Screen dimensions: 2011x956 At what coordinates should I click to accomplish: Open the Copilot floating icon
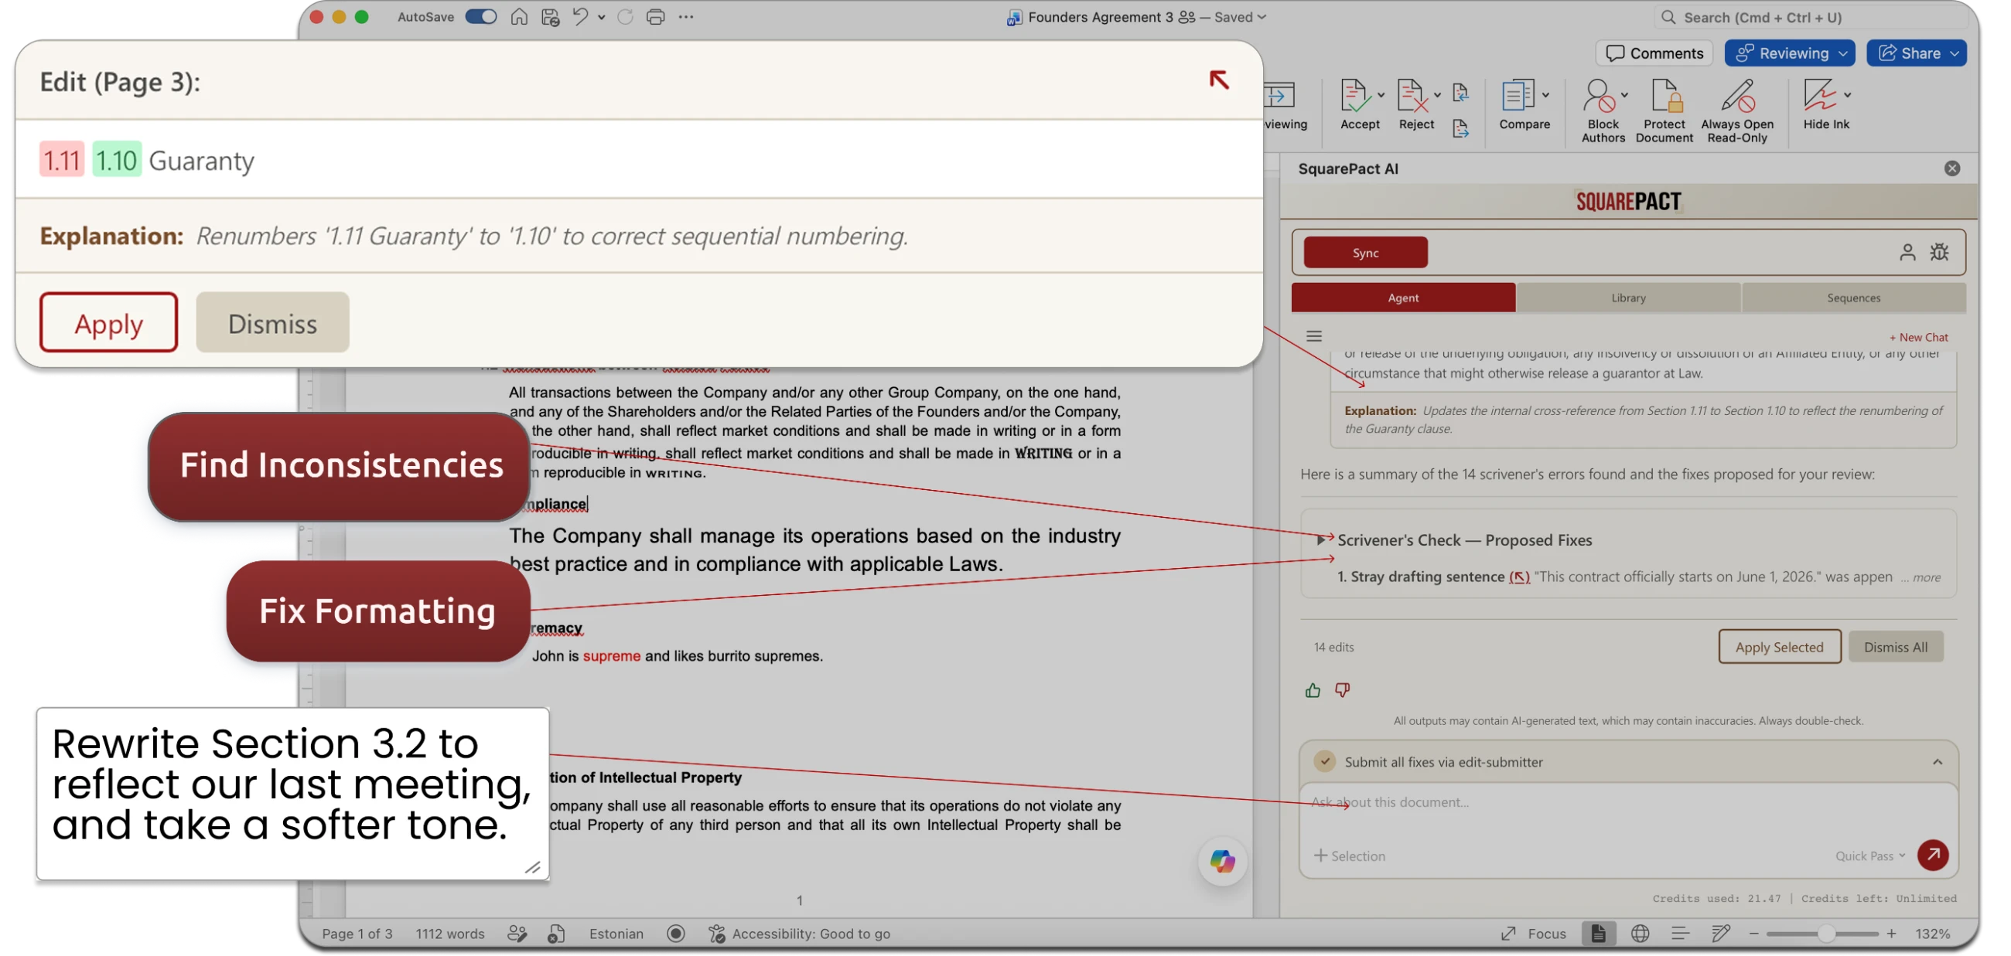1223,862
